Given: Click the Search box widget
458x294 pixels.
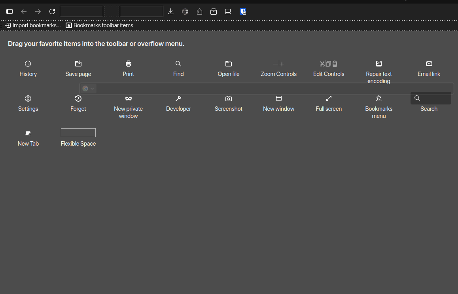Looking at the screenshot, I should click(x=431, y=98).
